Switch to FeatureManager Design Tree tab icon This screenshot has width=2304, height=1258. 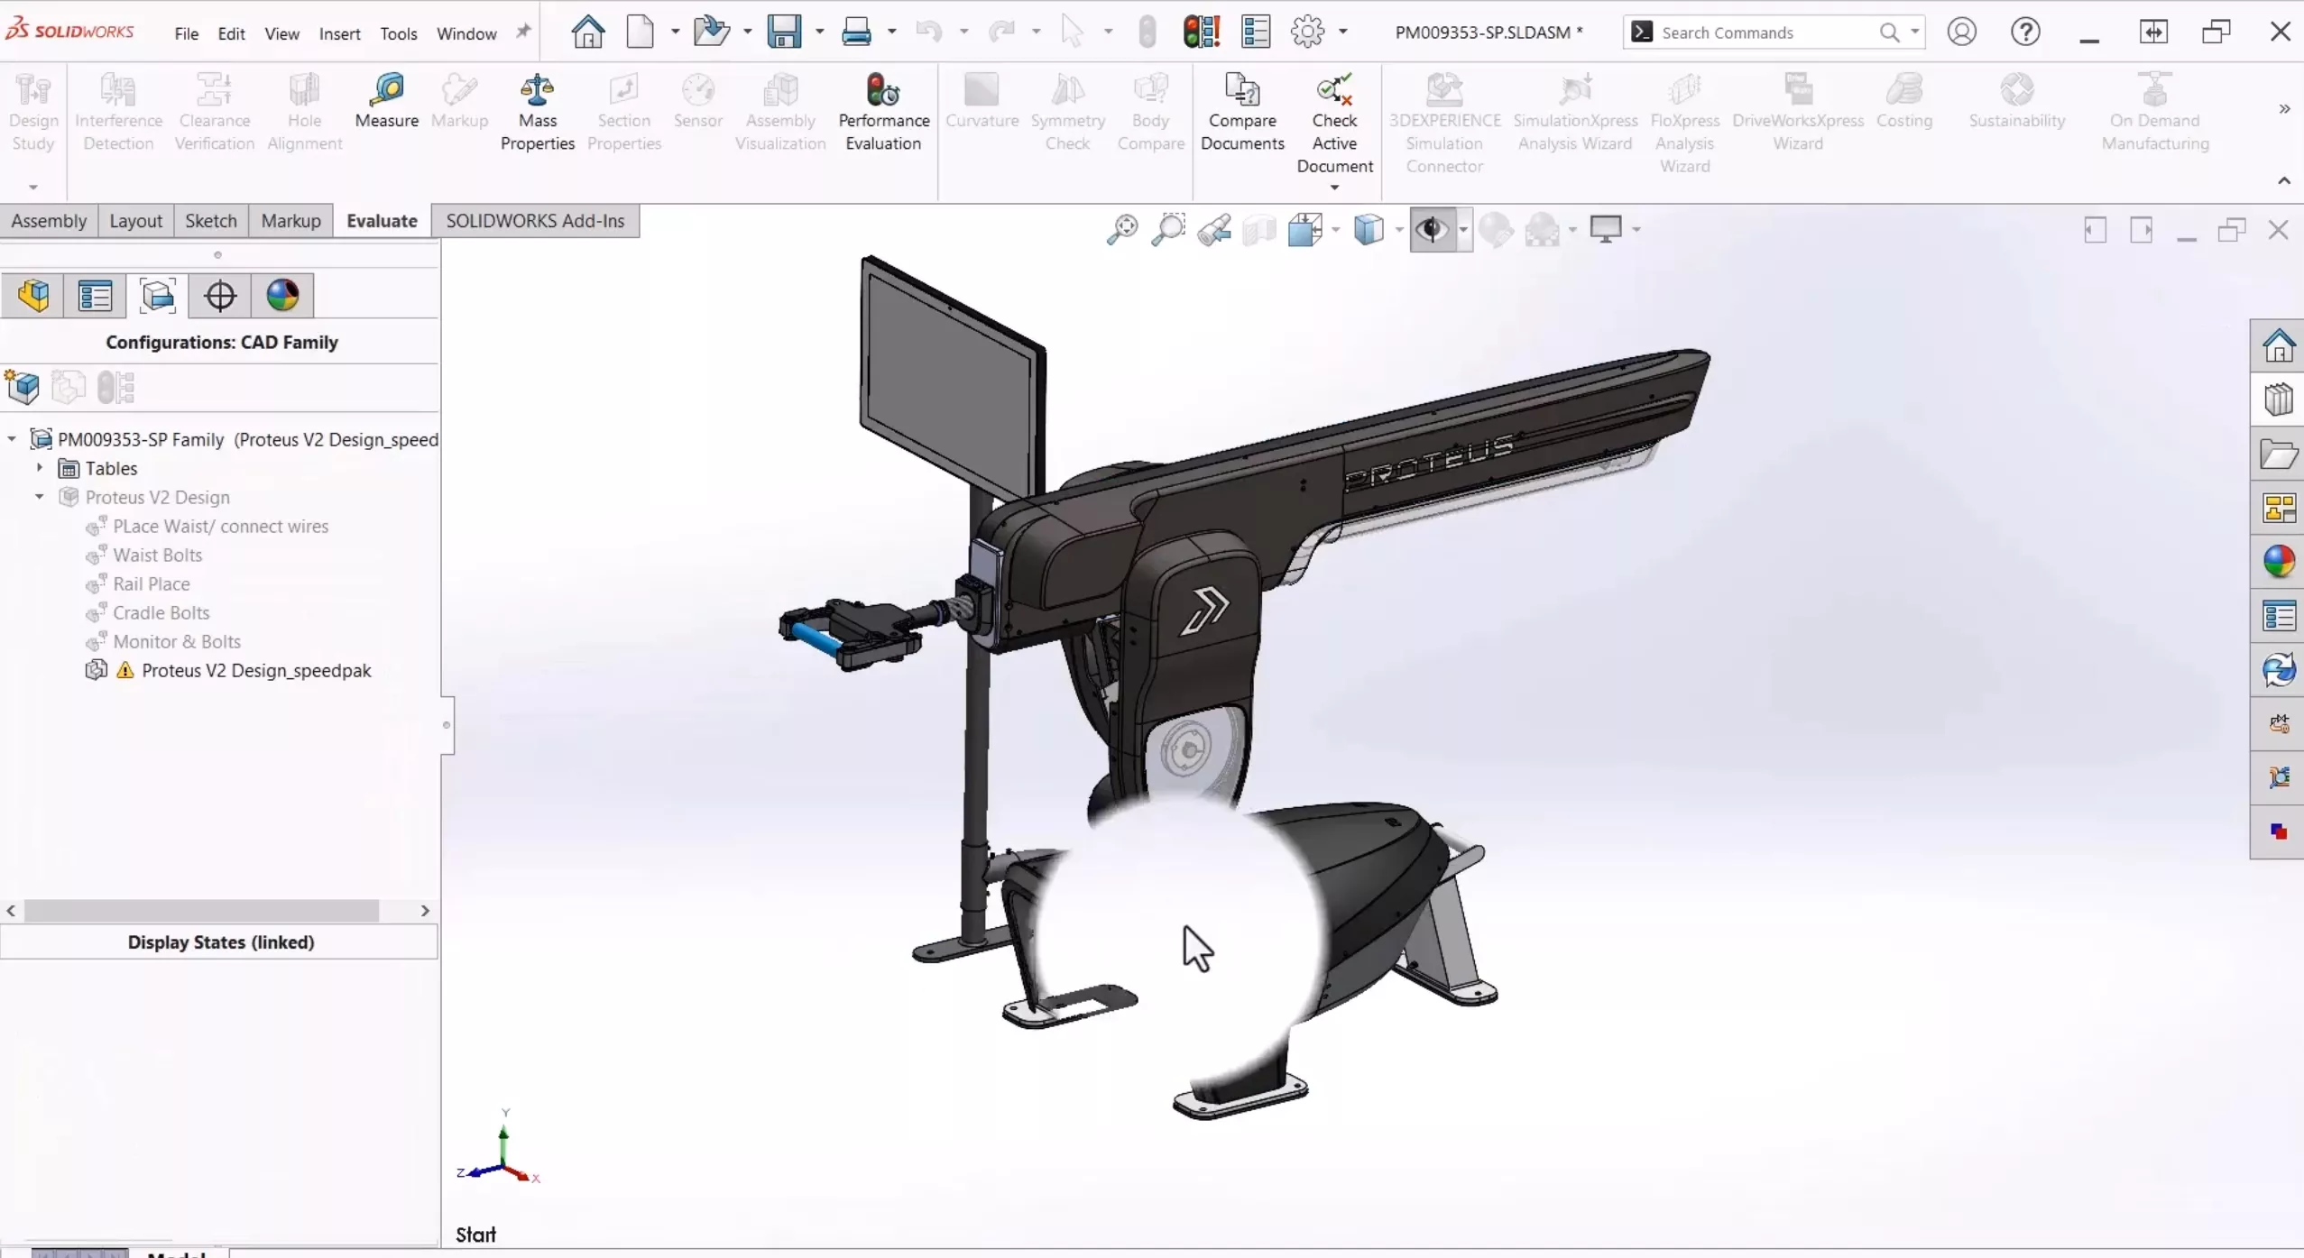(32, 296)
